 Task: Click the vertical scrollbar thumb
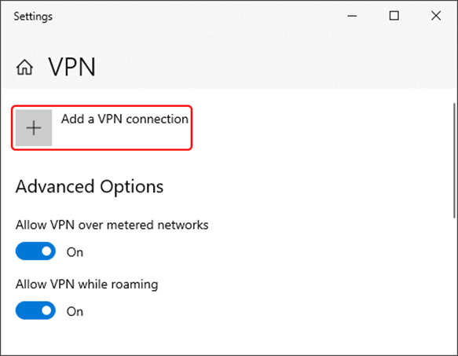[454, 160]
